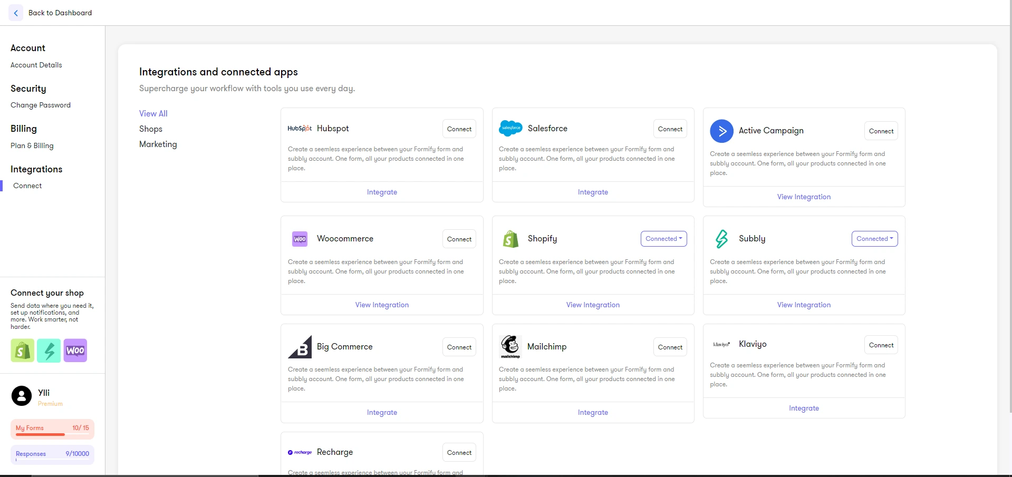Open Account Details in sidebar
The image size is (1012, 477).
(36, 65)
